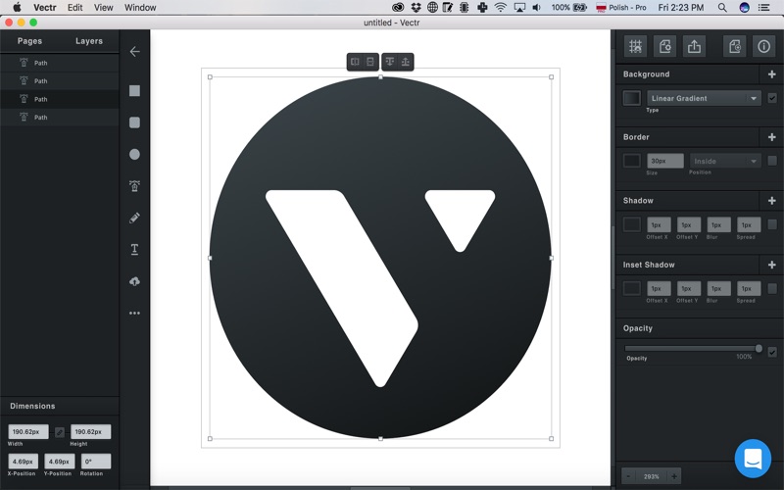Click the Background gradient color swatch
This screenshot has width=784, height=490.
631,97
